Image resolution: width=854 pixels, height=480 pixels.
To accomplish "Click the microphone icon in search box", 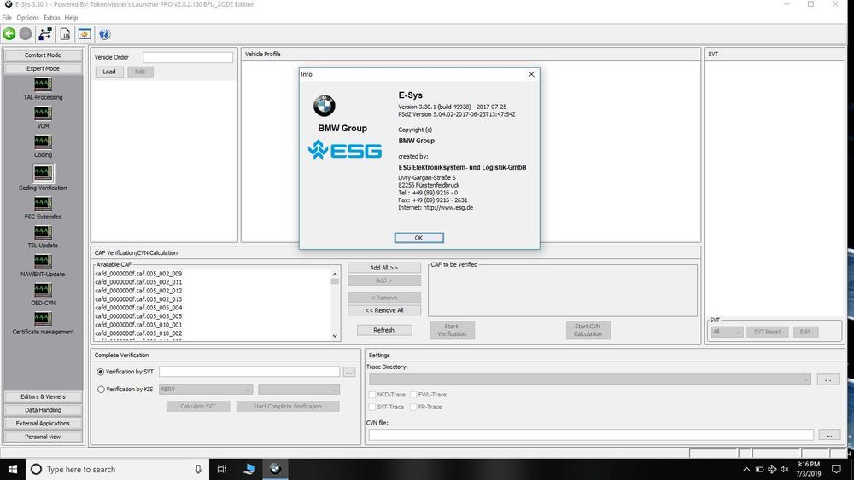I will pos(198,469).
